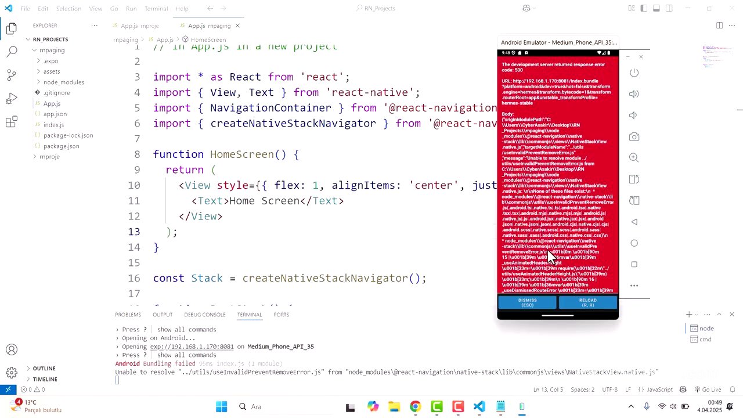Viewport: 743px width, 418px height.
Task: Click RELOAD (R, R) in the emulator
Action: pos(588,302)
